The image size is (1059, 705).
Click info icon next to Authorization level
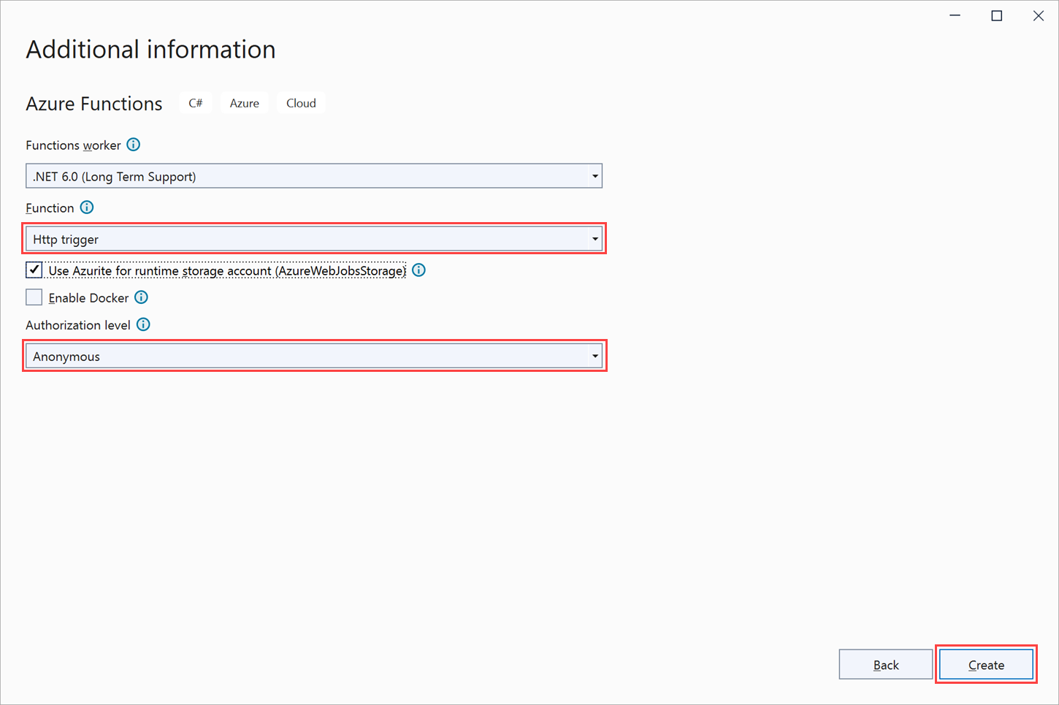[x=143, y=324]
